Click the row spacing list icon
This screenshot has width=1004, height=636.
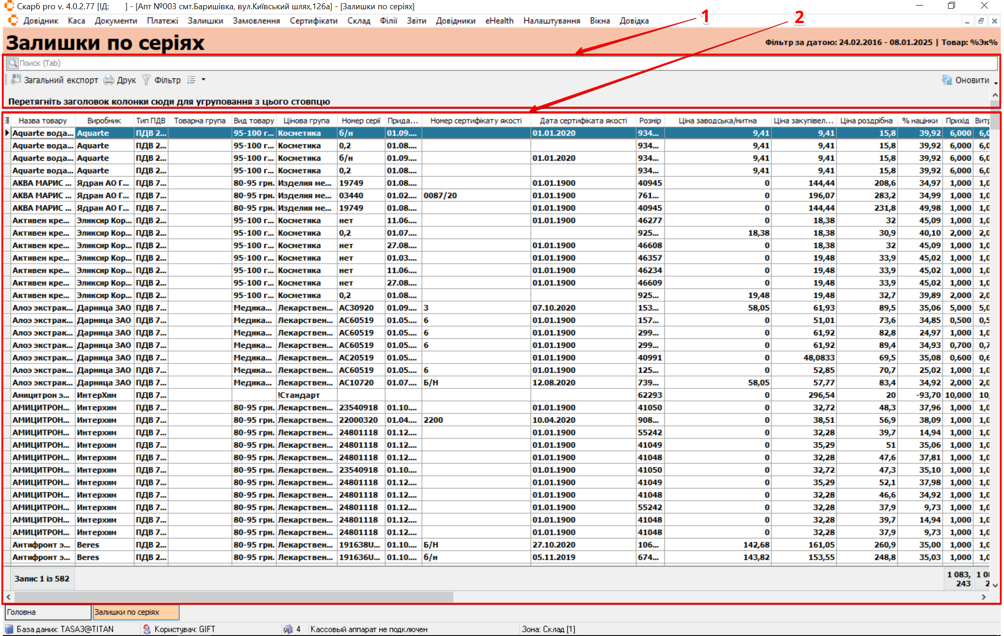191,80
